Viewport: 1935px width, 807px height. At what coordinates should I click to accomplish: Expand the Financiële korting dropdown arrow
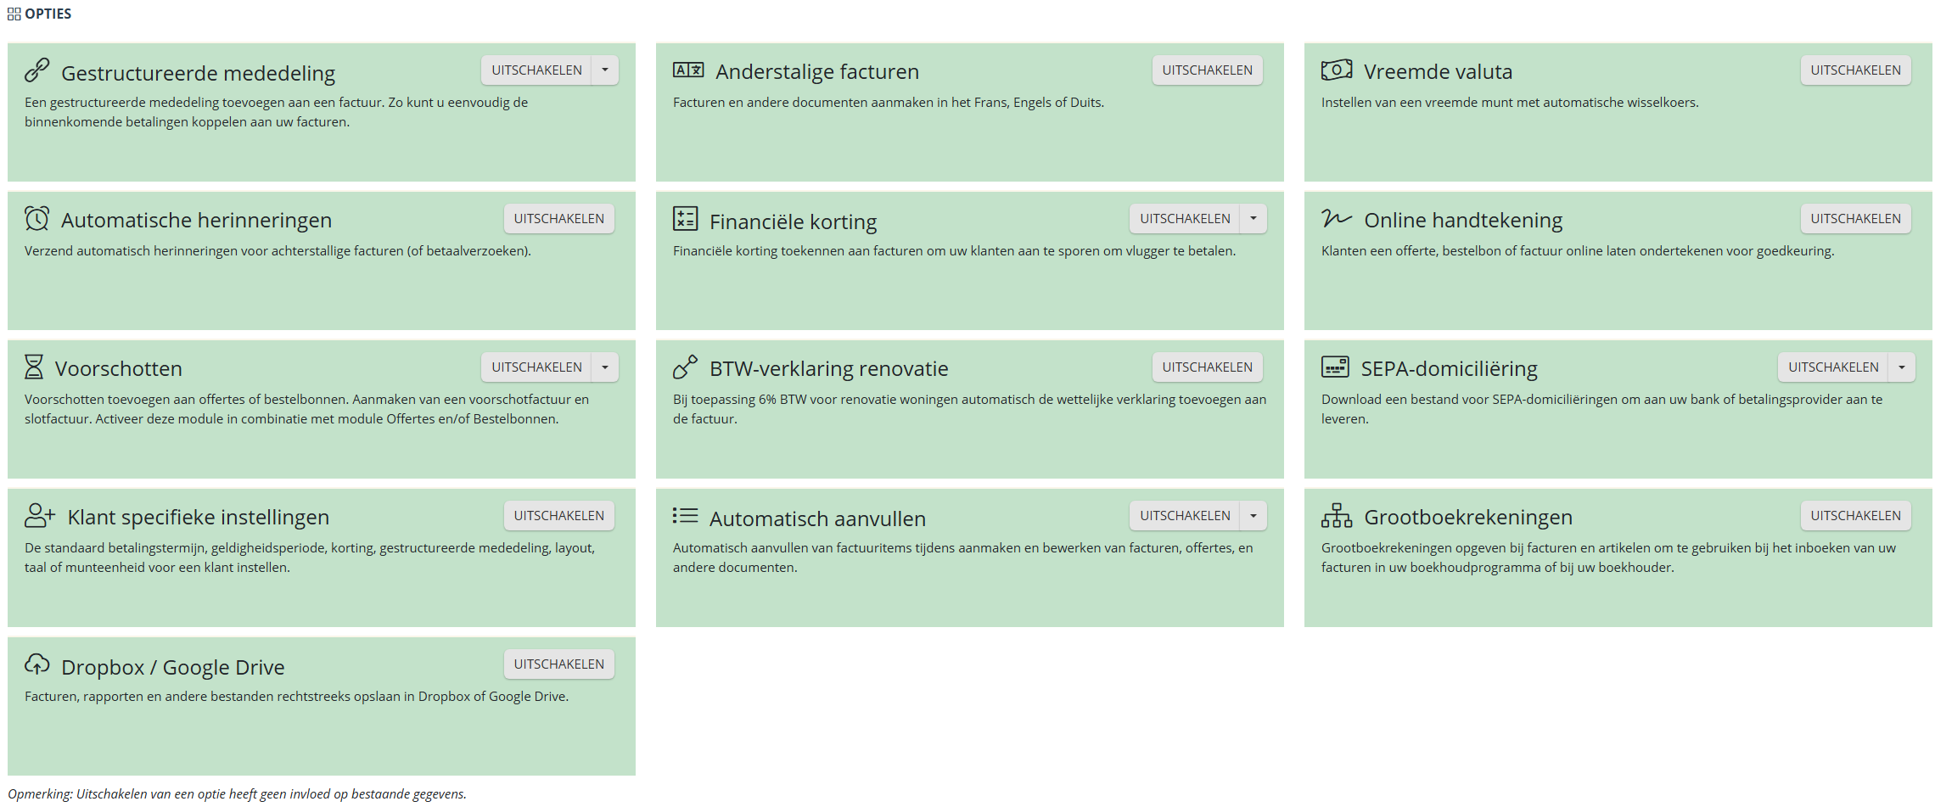1254,219
